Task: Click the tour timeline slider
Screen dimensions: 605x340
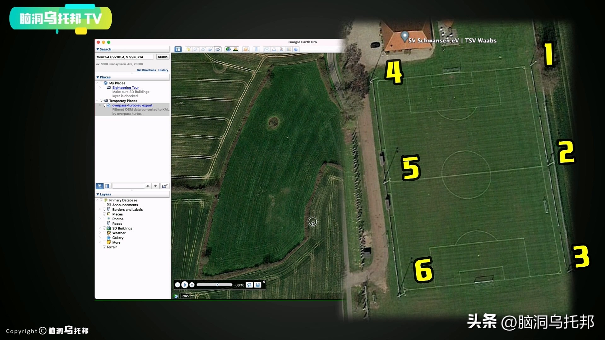Action: pyautogui.click(x=214, y=285)
